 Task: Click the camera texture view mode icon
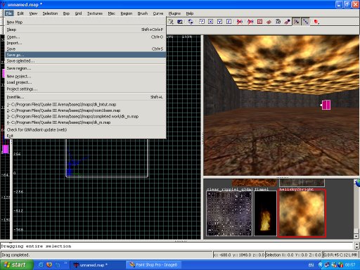pos(180,22)
